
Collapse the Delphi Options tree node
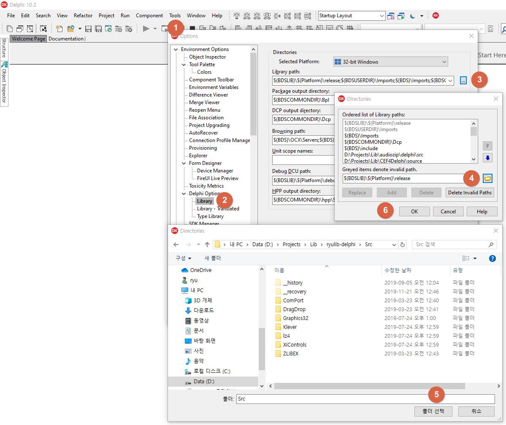(184, 194)
